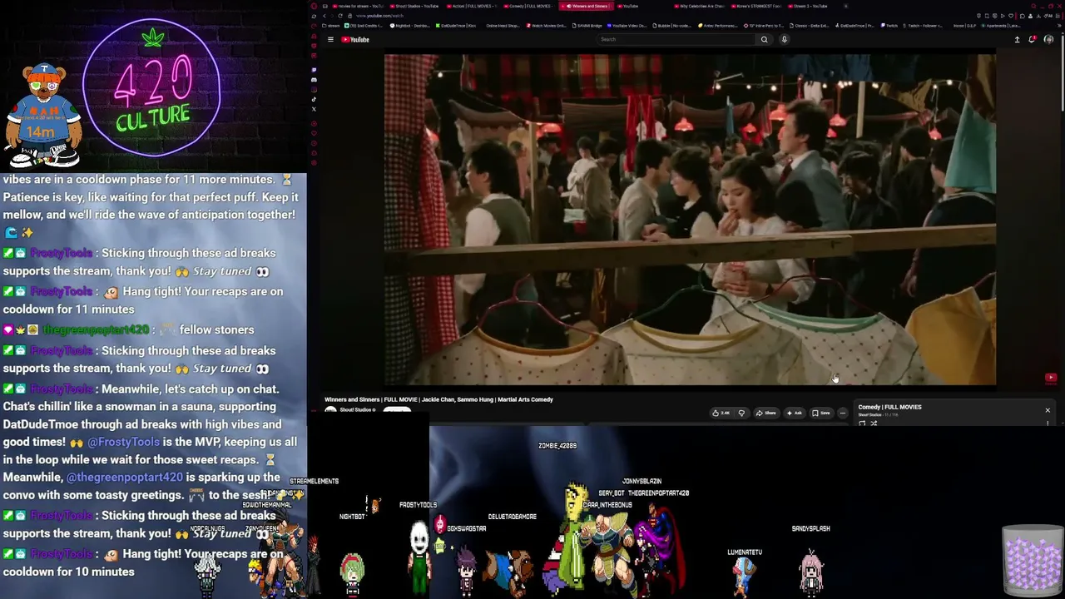Open the YouTube Create upload button
The height and width of the screenshot is (599, 1065).
(1017, 39)
